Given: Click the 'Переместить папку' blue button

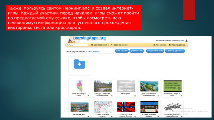Looking at the screenshot, I should point(155,51).
